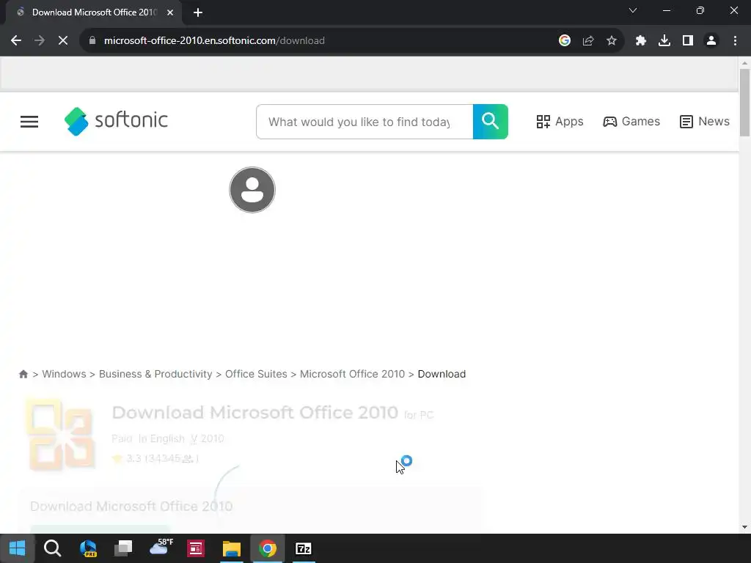751x563 pixels.
Task: Open the red news app in taskbar
Action: (x=195, y=548)
